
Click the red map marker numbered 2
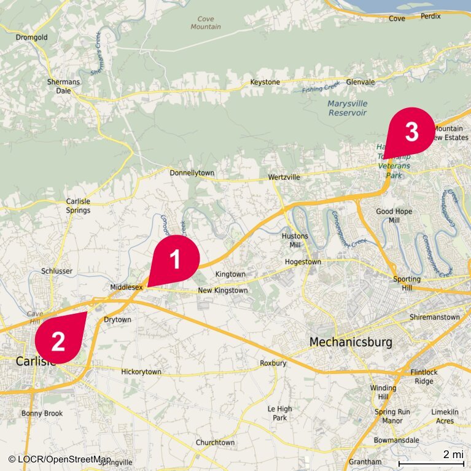click(x=60, y=338)
